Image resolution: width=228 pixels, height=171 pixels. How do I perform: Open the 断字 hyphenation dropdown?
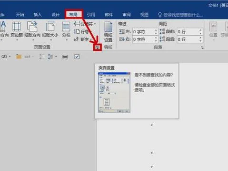point(83,39)
